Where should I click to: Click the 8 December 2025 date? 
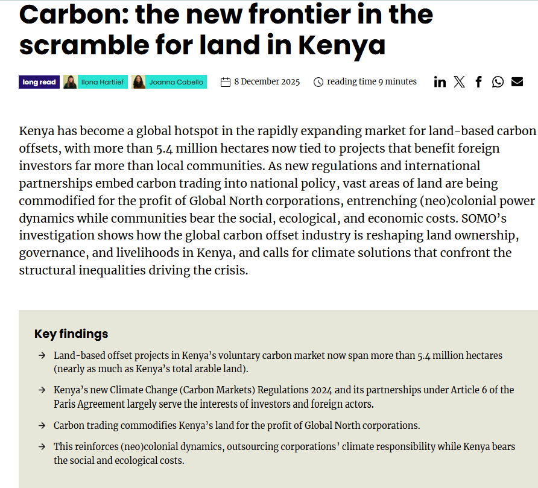(267, 82)
